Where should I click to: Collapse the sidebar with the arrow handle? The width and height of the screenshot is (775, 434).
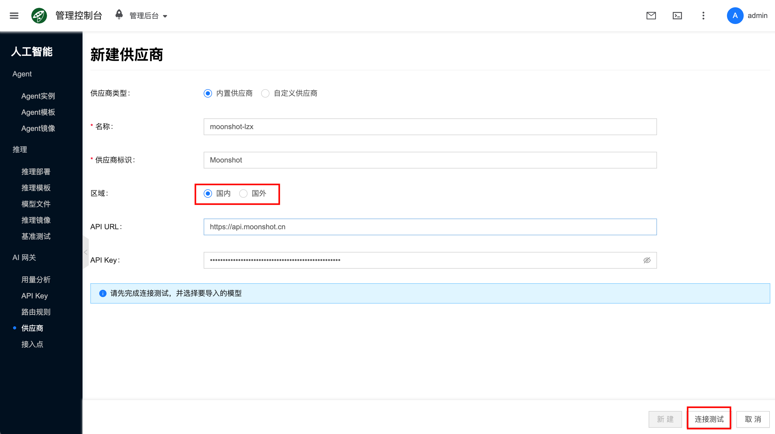86,252
